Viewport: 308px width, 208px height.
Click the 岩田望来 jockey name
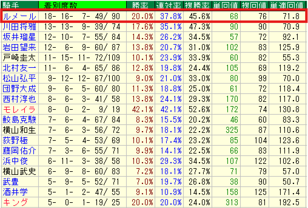[19, 47]
